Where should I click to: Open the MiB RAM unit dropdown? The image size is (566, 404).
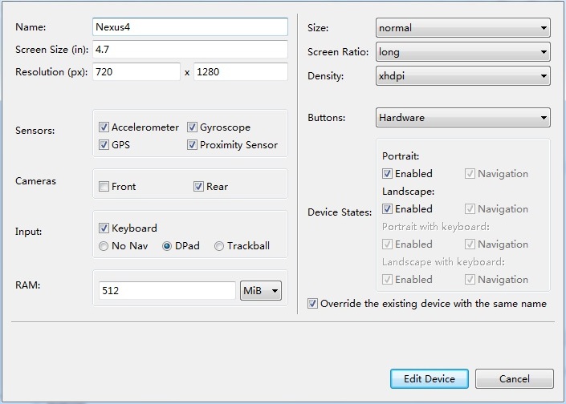tap(261, 290)
